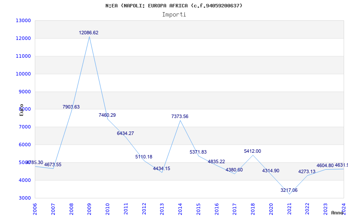The height and width of the screenshot is (217, 348).
Task: Click the 7373.56 data label
Action: click(180, 116)
